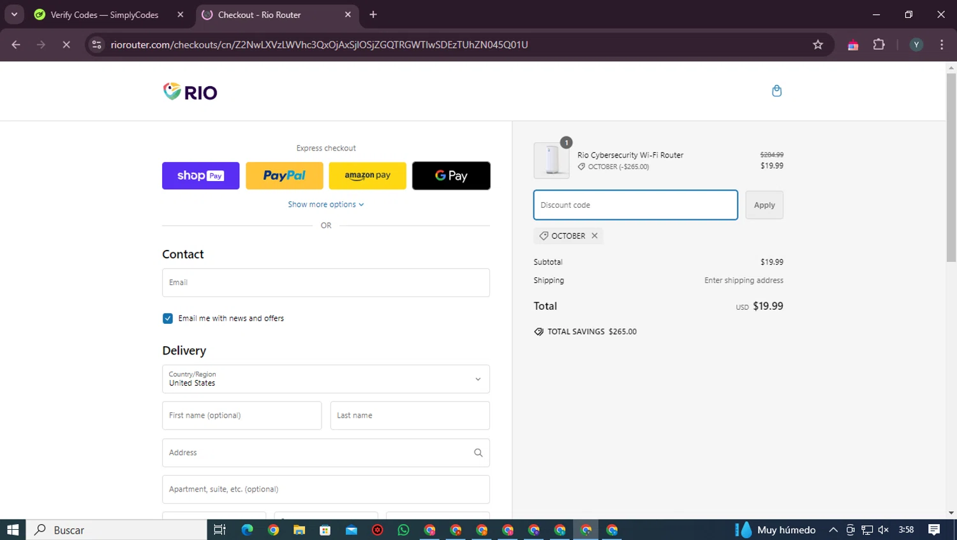Click the forward navigation arrow

tap(41, 45)
